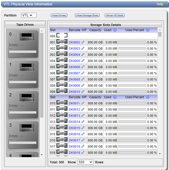Click the Storage Slots scrollbar thumb
Image resolution: width=169 pixels, height=170 pixels.
click(x=160, y=34)
